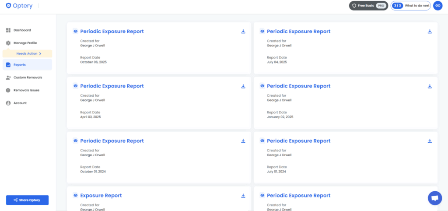View the April 03, 2025 report (eye icon)
448x211 pixels.
(x=75, y=86)
